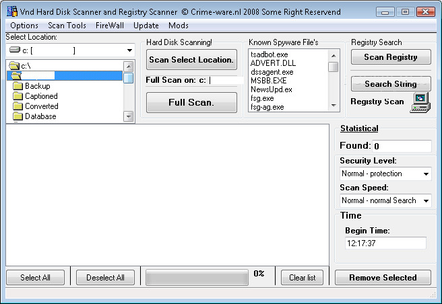Click the Scan Registry button
Screen dimensions: 442x304
391,57
